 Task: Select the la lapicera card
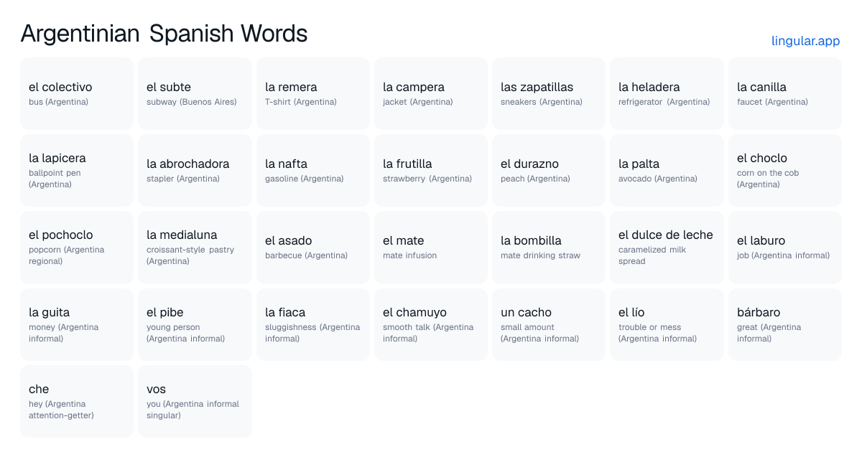click(77, 171)
